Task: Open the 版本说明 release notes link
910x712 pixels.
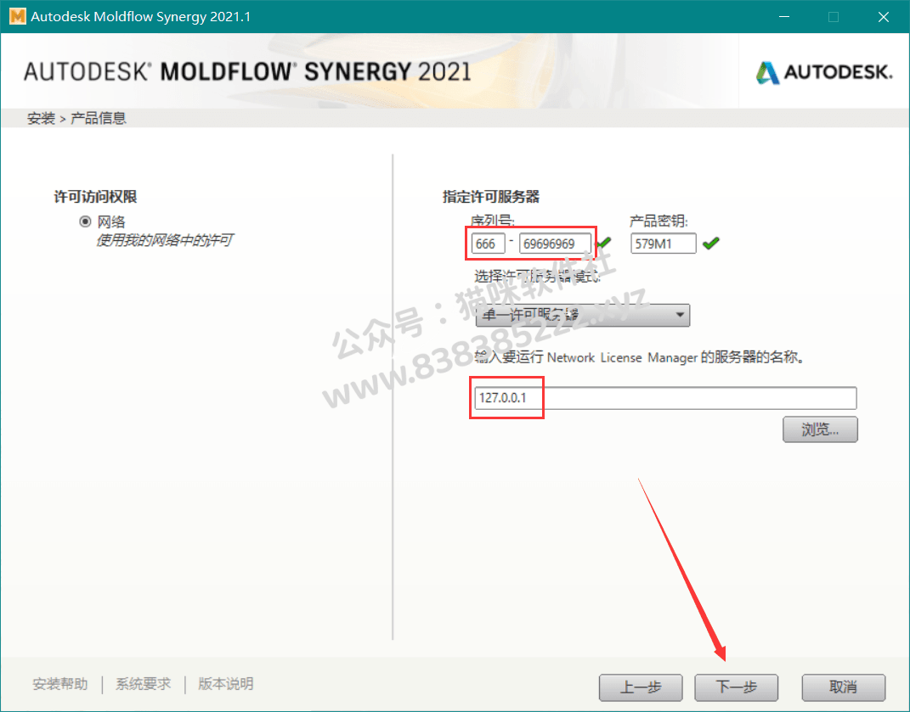Action: click(x=226, y=684)
